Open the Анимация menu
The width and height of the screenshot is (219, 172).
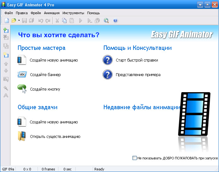pos(52,13)
